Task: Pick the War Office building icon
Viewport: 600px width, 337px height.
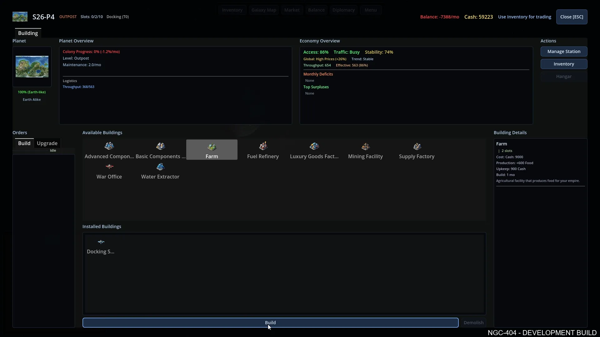Action: click(x=109, y=167)
